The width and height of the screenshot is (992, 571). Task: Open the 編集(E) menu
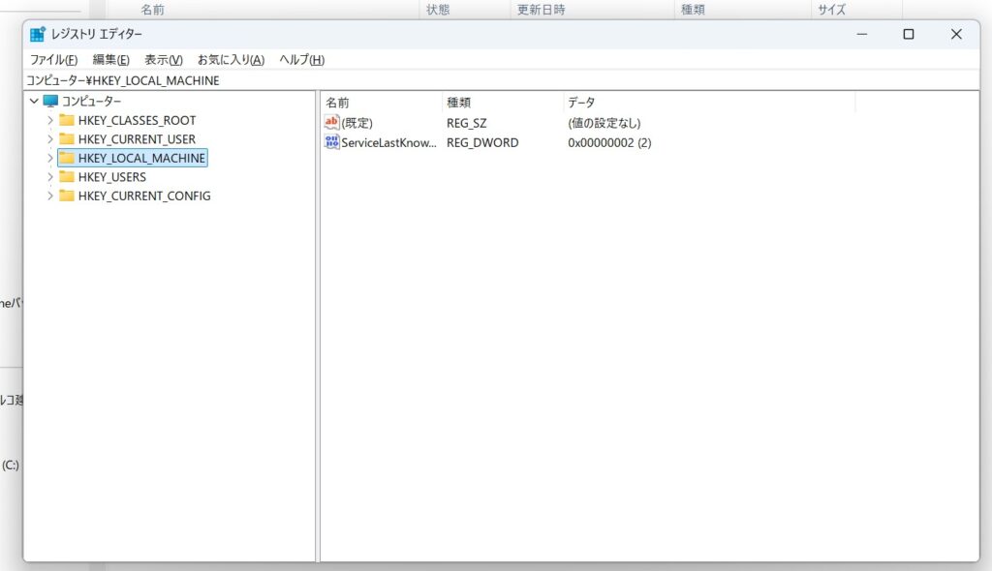tap(110, 60)
